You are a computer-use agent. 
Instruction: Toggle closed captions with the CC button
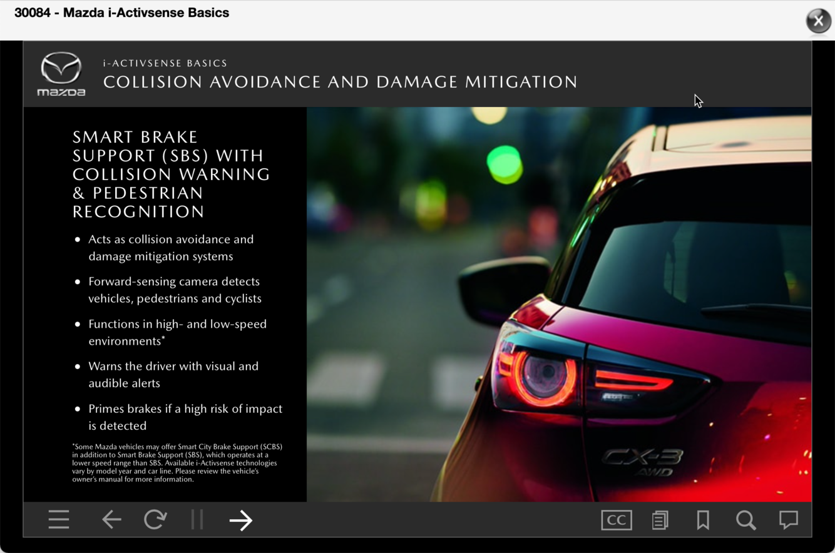(x=617, y=520)
